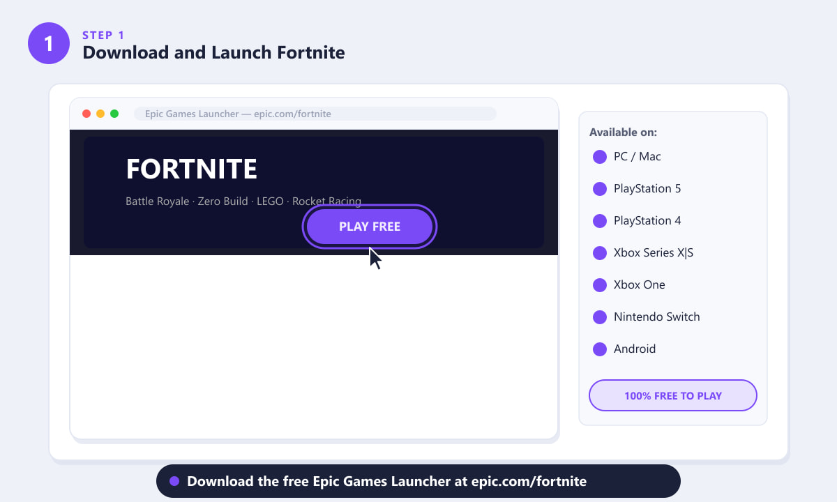Screen dimensions: 837x502
Task: Click the purple bullet beside Android
Action: (600, 349)
